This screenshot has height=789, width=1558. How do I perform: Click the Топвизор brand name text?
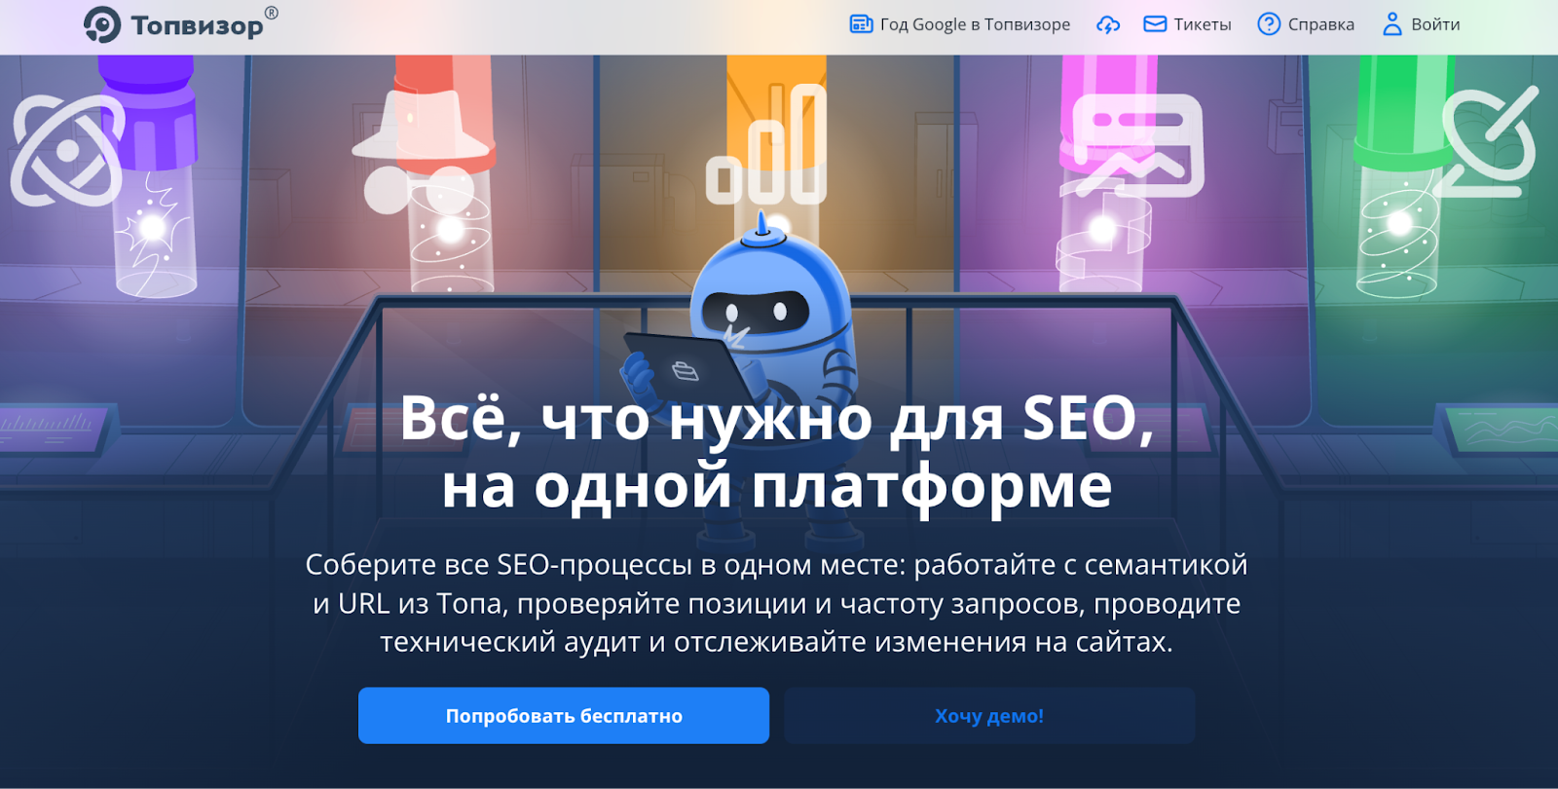[x=198, y=26]
